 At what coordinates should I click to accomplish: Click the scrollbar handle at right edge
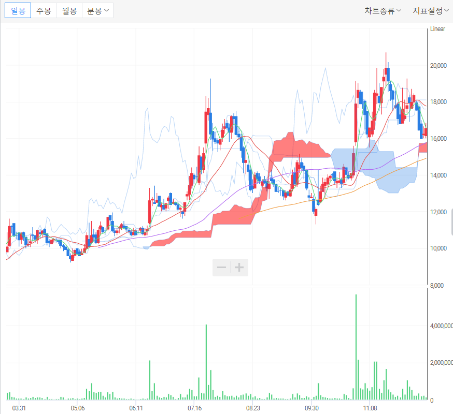[452, 222]
